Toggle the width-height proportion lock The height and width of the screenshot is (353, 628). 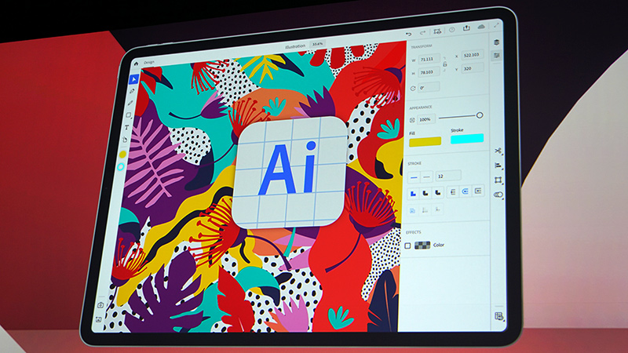pyautogui.click(x=444, y=64)
